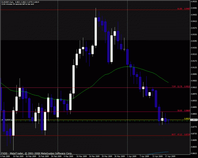Click the 0.9415 price scale value
The width and height of the screenshot is (198, 158).
(x=194, y=21)
